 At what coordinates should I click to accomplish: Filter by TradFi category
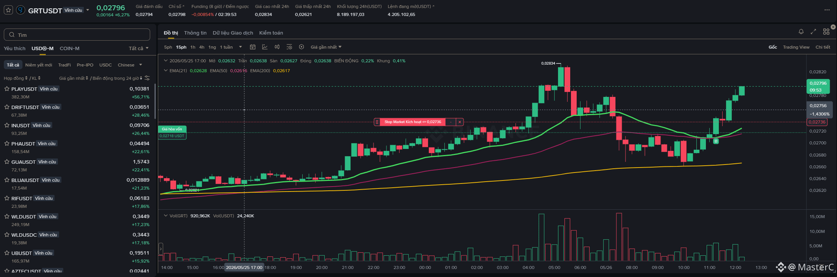point(64,65)
